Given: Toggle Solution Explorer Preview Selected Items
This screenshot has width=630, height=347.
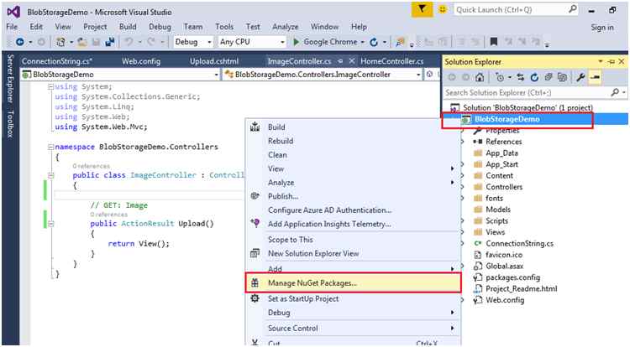Looking at the screenshot, I should 595,77.
